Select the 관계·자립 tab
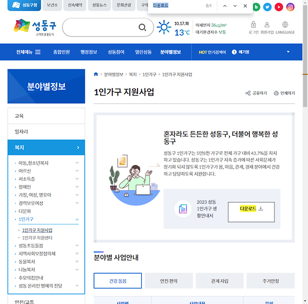The width and height of the screenshot is (308, 304). 219,281
